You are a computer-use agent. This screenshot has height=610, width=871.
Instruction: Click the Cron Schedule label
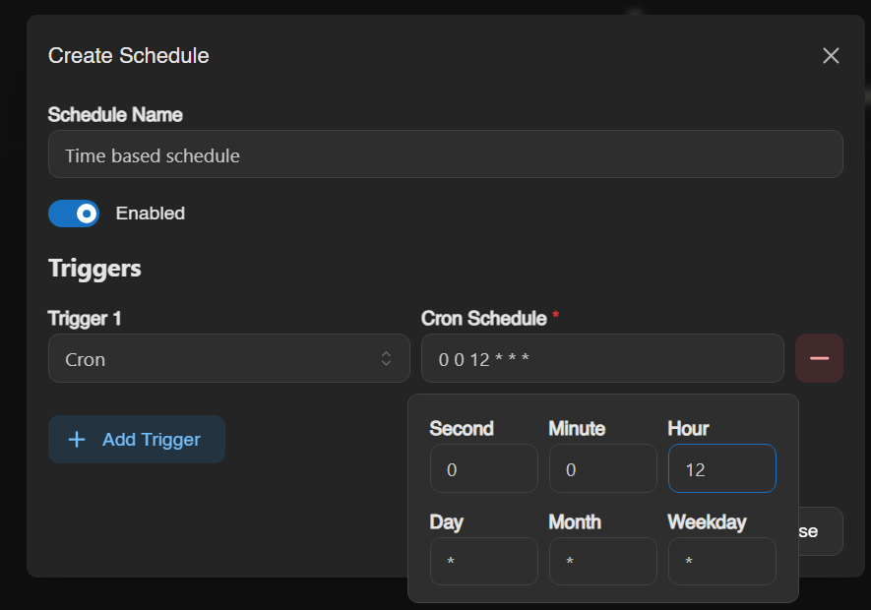pyautogui.click(x=484, y=319)
